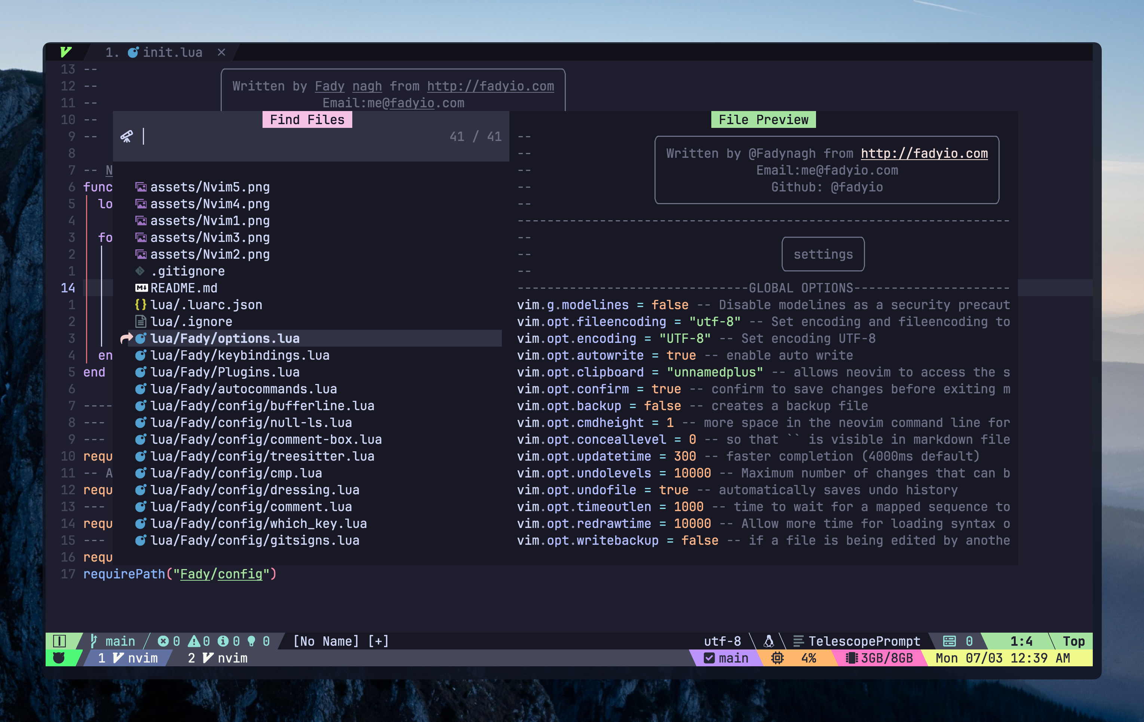The image size is (1144, 722).
Task: Click the utf-8 encoding indicator
Action: click(722, 641)
